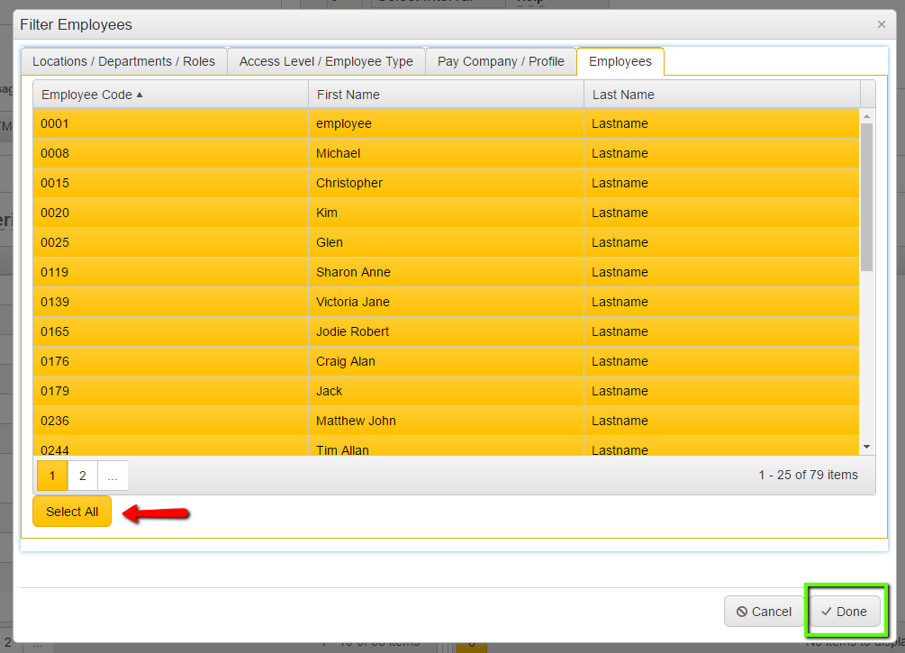Image resolution: width=905 pixels, height=653 pixels.
Task: Open more pages via ellipsis button
Action: tap(113, 476)
